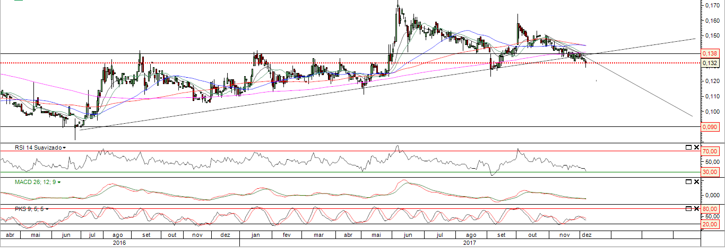The height and width of the screenshot is (248, 725).
Task: Click the 2016 year on the time axis
Action: point(119,243)
